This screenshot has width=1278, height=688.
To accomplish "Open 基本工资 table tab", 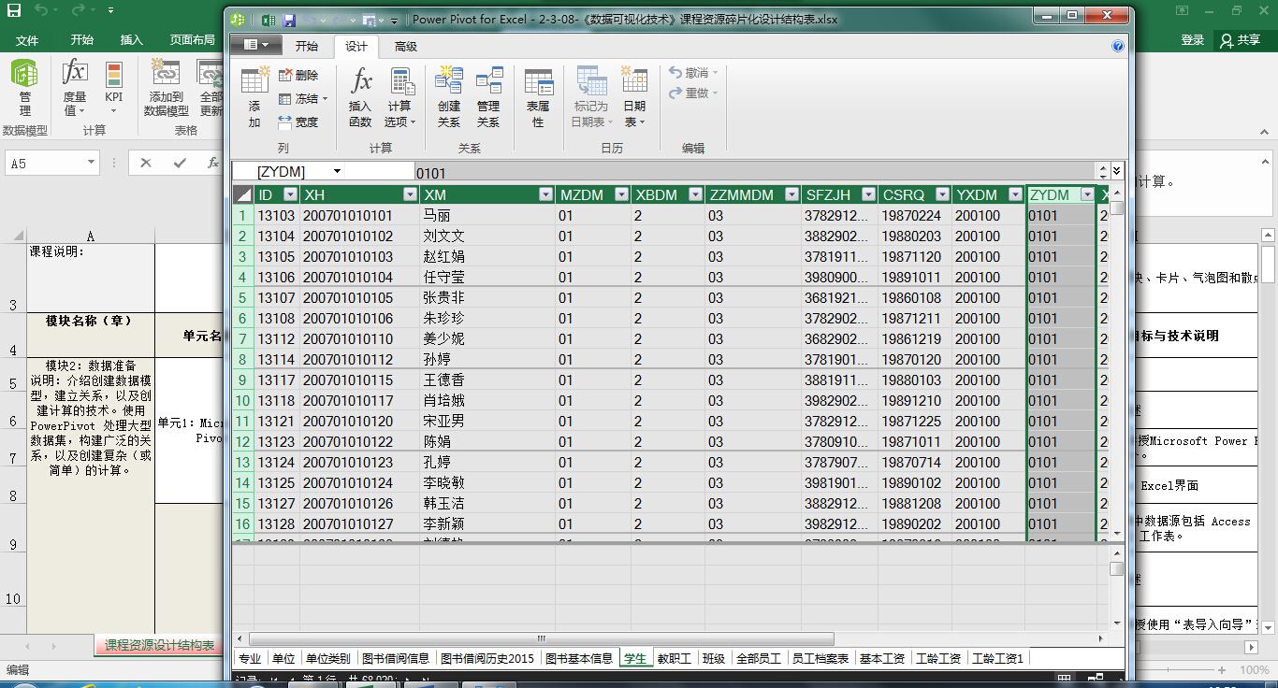I will [x=882, y=658].
